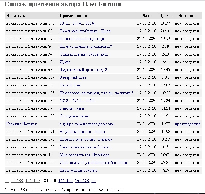Click column header 'Дата'
This screenshot has width=205, height=194.
pyautogui.click(x=147, y=15)
